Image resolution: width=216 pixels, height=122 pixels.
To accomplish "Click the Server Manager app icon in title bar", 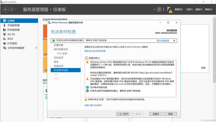I will [2, 2].
